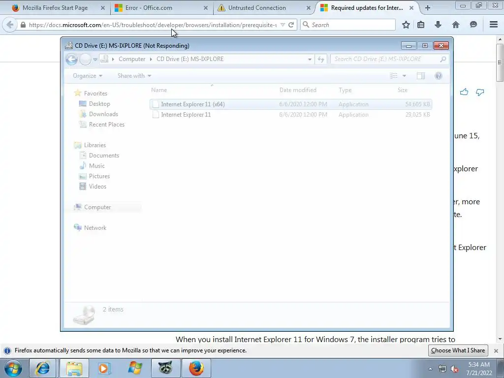This screenshot has width=504, height=378.
Task: Click the Firefox Search box
Action: click(348, 25)
